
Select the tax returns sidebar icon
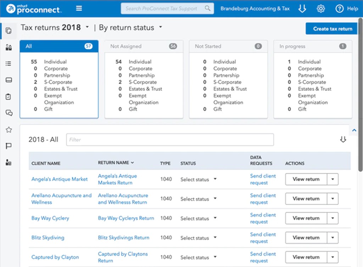tap(9, 31)
